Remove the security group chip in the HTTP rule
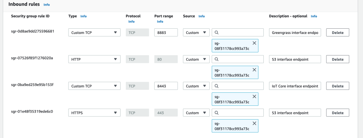The image size is (363, 138). 254,70
